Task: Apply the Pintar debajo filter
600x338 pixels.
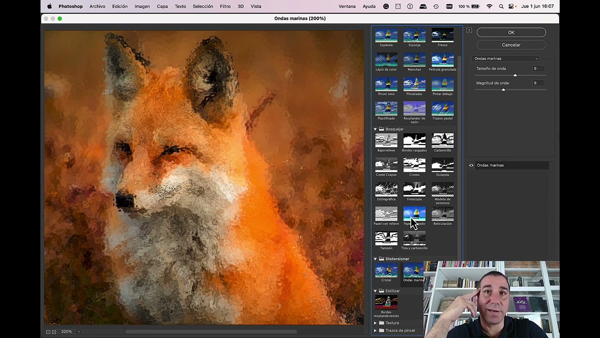Action: 442,84
